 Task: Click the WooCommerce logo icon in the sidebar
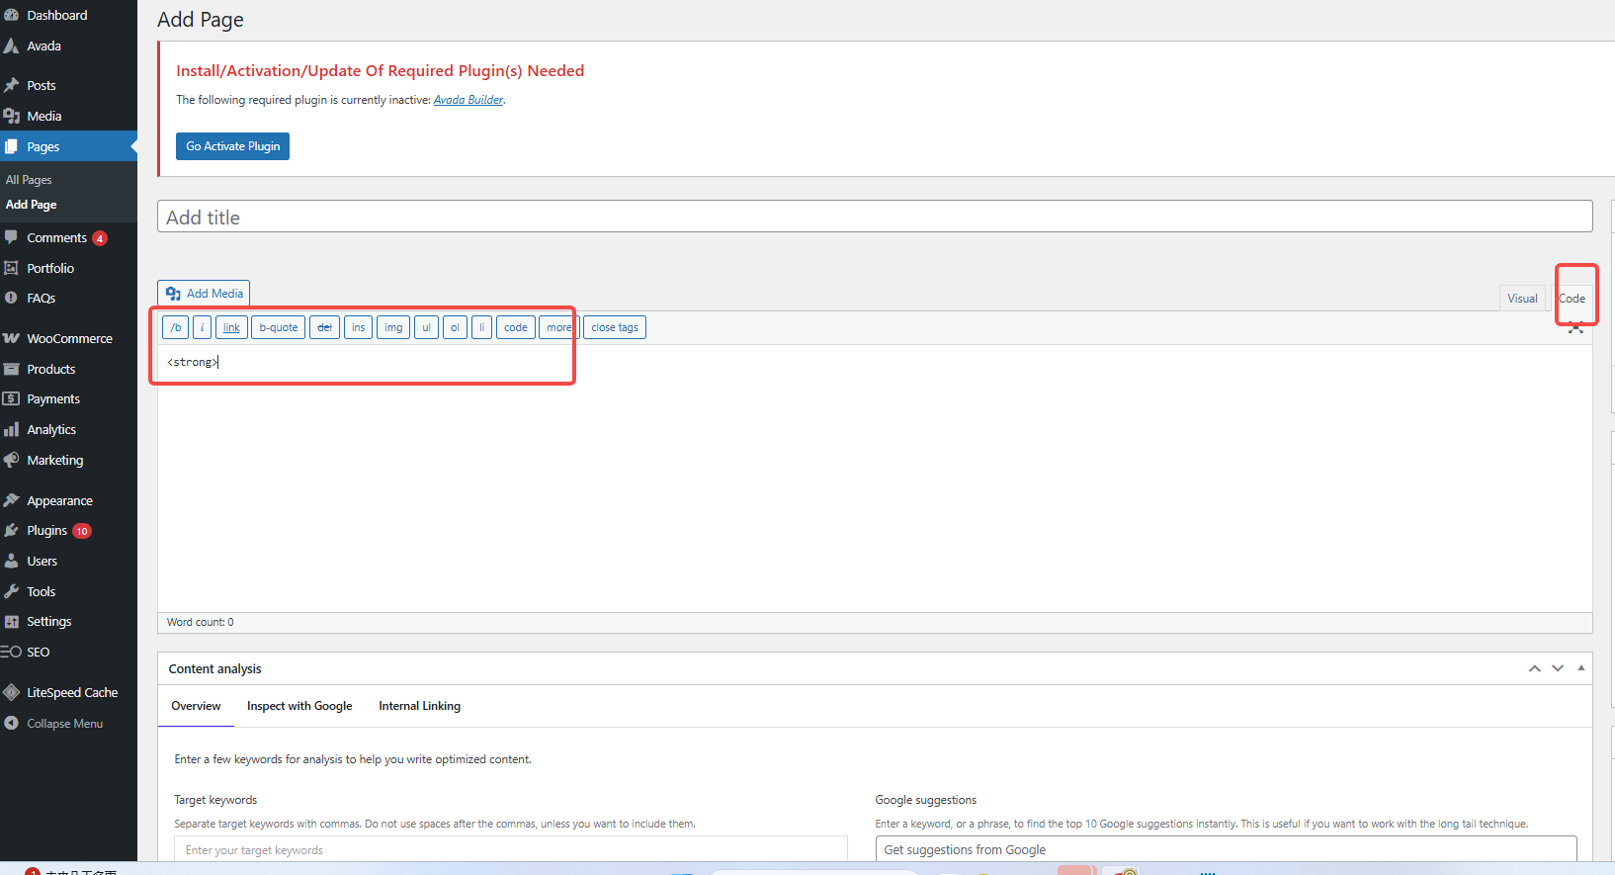12,339
